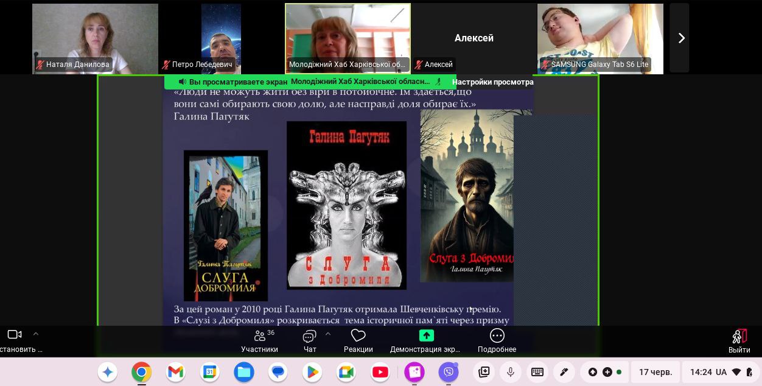
Task: Click the 'Слуга з Добромиля' bearded man cover
Action: coord(467,195)
